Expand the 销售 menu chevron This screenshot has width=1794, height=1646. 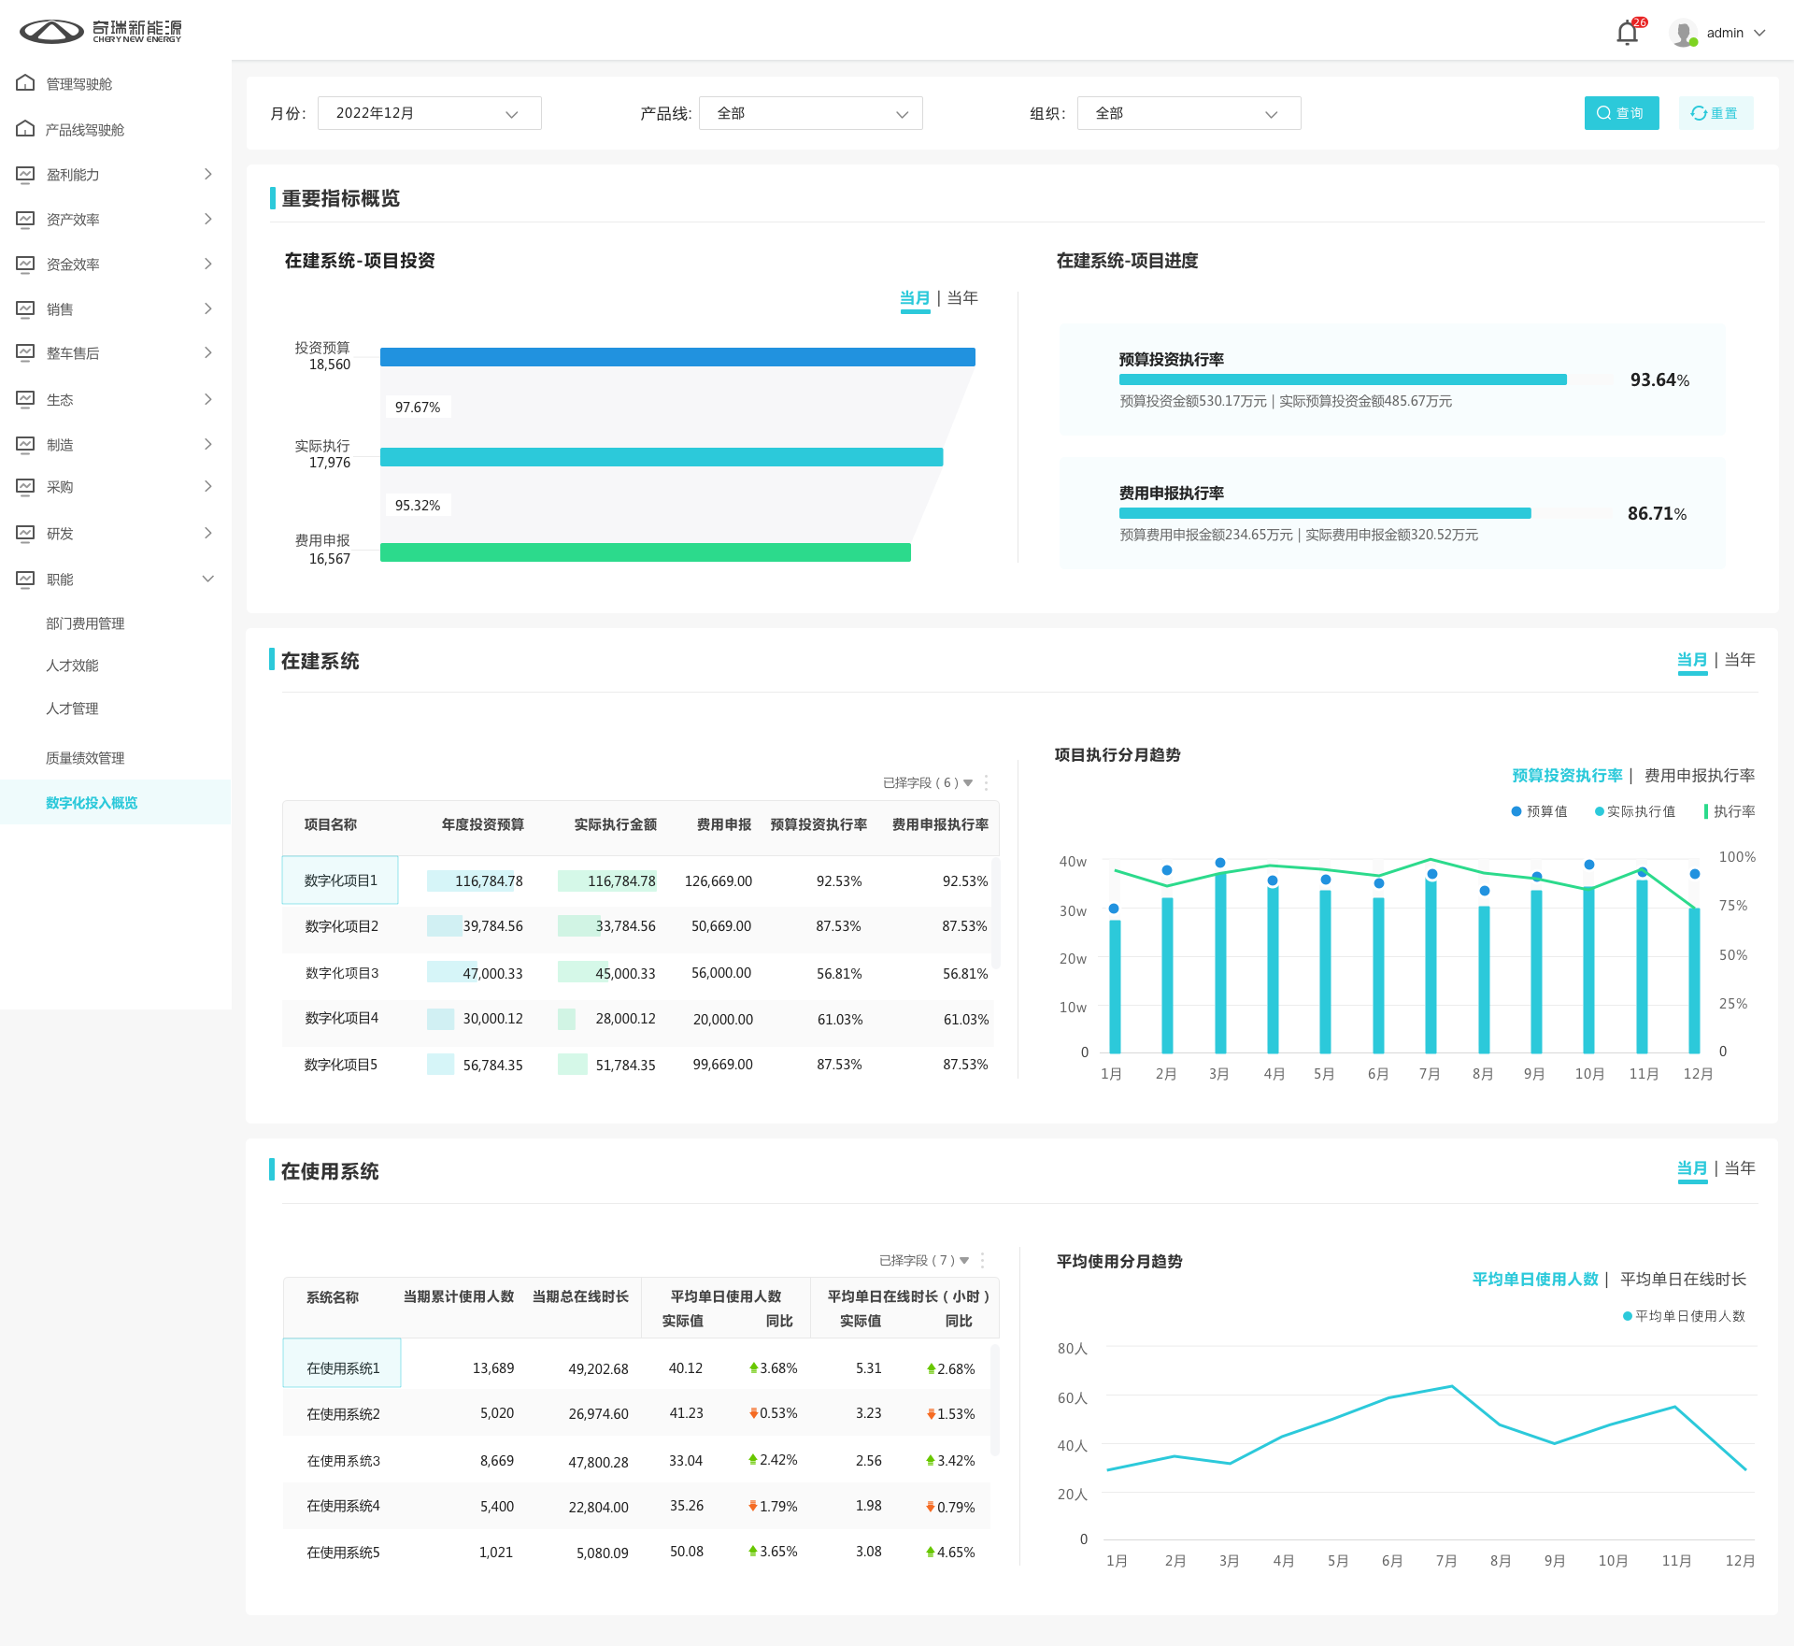208,308
